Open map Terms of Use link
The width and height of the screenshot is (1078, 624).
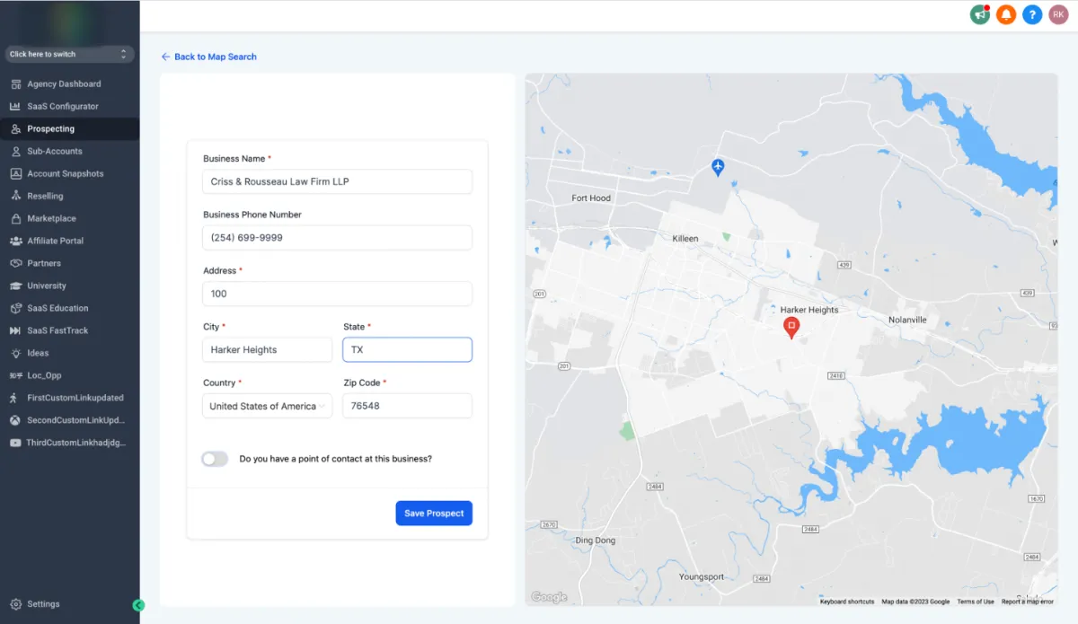click(976, 602)
